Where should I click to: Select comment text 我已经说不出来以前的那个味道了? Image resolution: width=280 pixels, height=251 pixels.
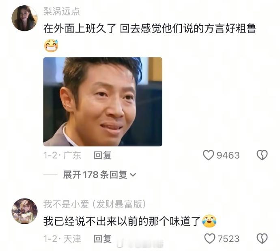click(x=122, y=221)
